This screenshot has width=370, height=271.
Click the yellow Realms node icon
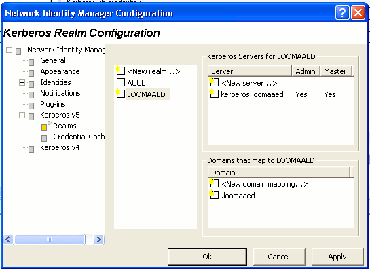pyautogui.click(x=44, y=128)
